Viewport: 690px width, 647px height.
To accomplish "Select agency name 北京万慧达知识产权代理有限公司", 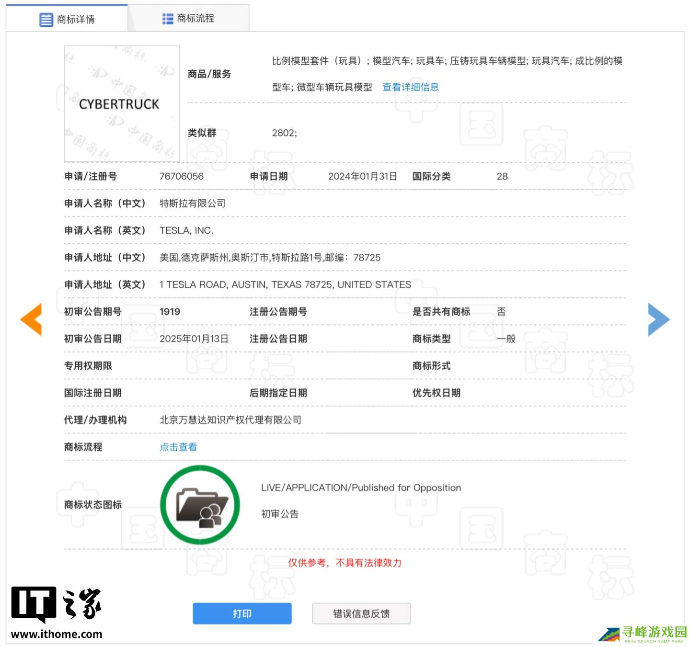I will (x=230, y=420).
